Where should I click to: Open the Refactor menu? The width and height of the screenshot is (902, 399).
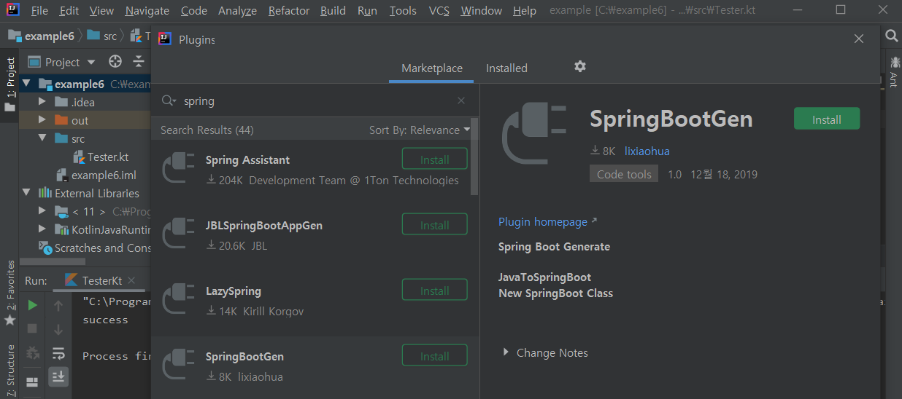(x=289, y=11)
